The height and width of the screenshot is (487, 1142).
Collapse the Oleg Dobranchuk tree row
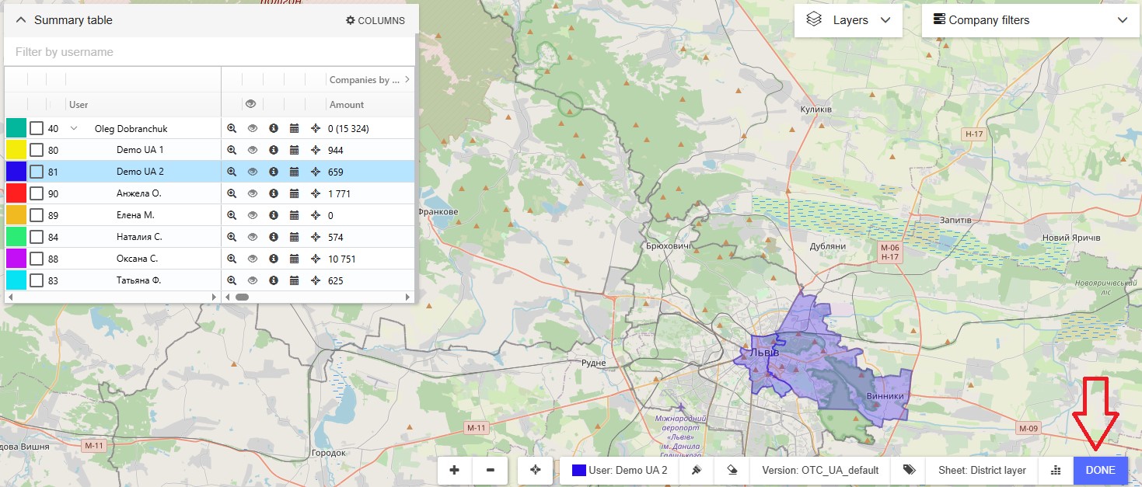point(74,128)
